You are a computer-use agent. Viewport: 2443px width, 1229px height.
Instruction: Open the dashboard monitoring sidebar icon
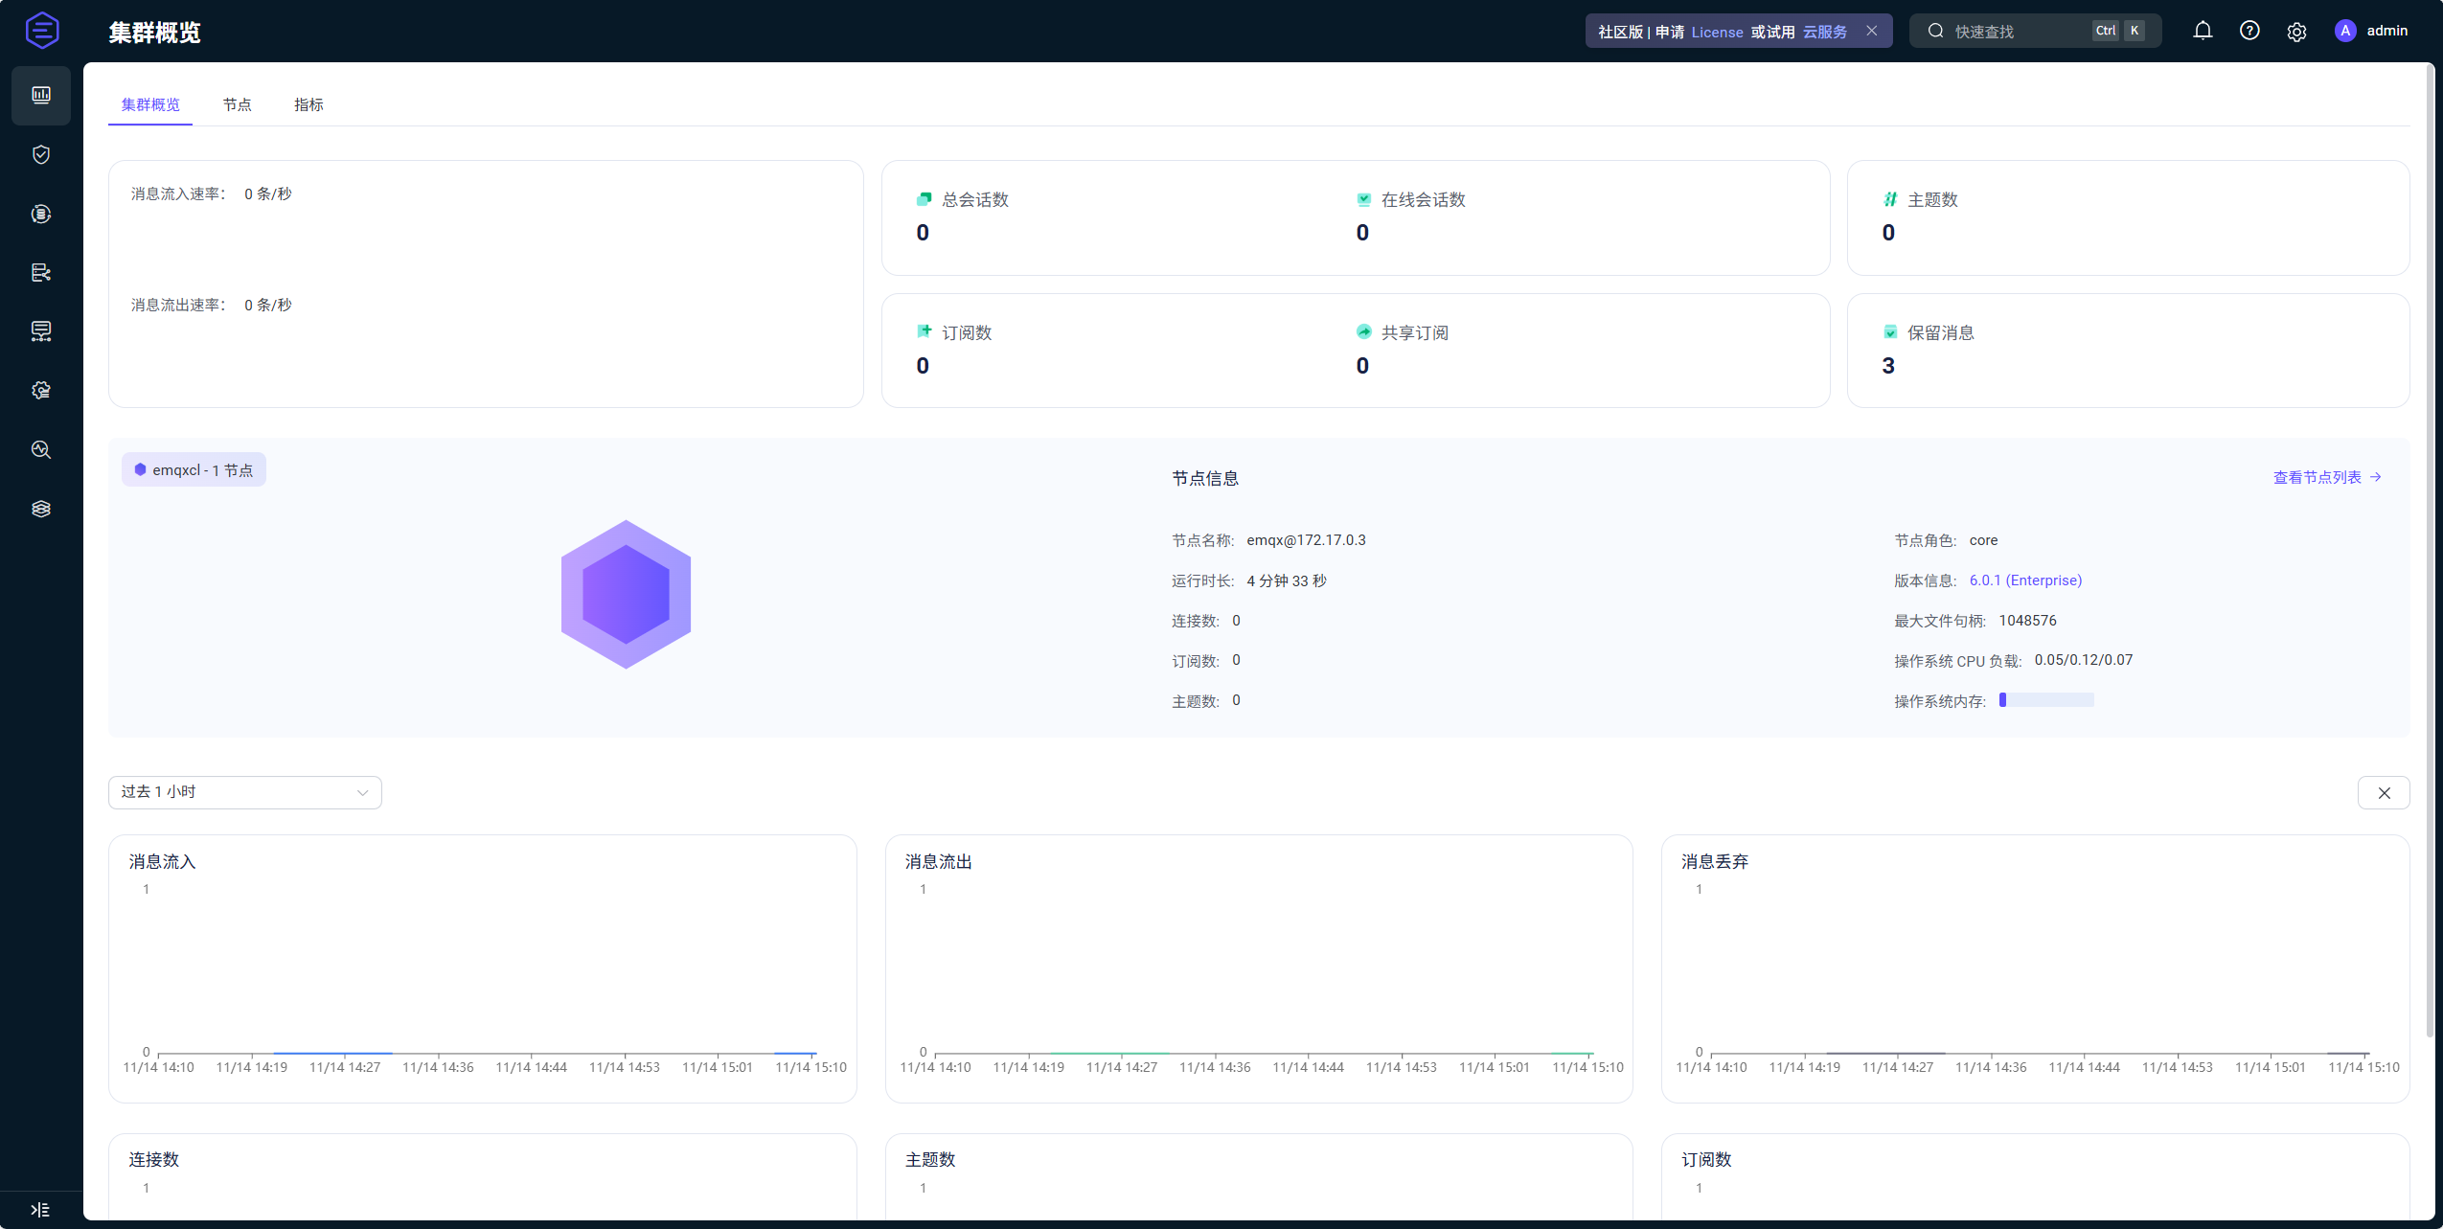point(41,95)
